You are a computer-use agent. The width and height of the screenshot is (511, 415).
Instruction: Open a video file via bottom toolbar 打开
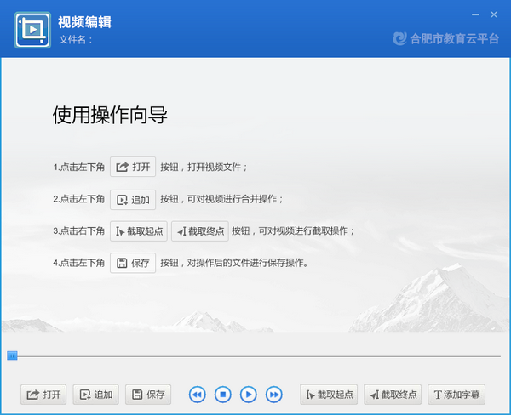coord(44,395)
